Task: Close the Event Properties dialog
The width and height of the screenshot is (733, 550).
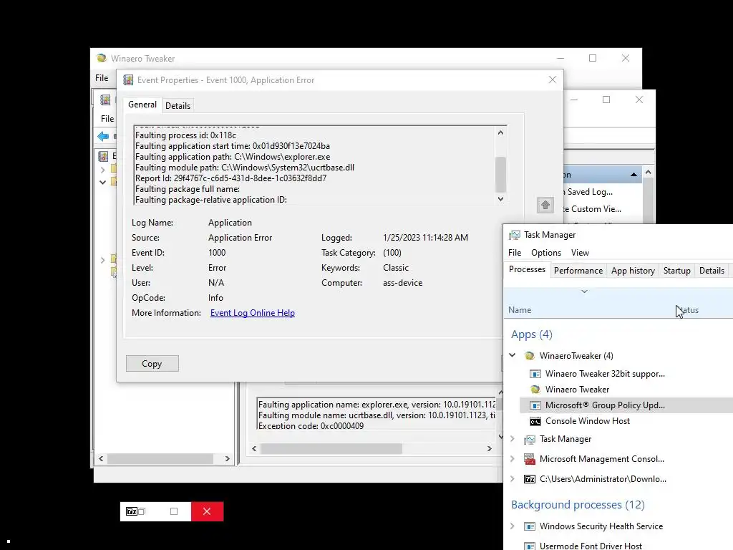Action: pyautogui.click(x=553, y=80)
